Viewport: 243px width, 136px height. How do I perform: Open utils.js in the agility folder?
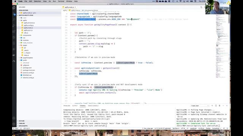(26, 33)
